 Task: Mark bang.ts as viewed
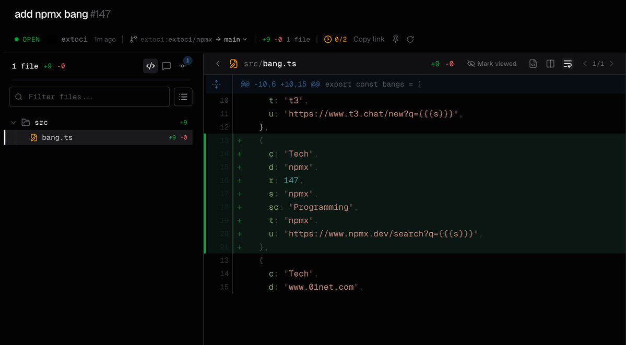[491, 64]
